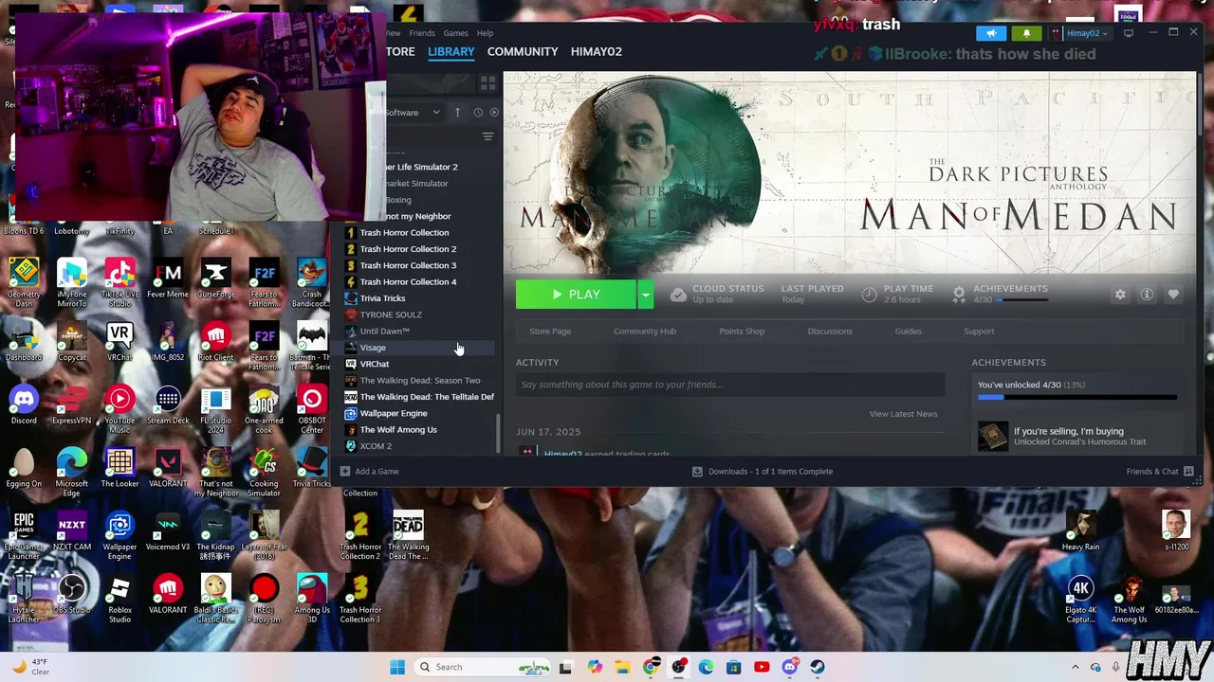Open Downloads status at bottom of Steam
1214x682 pixels.
tap(763, 472)
